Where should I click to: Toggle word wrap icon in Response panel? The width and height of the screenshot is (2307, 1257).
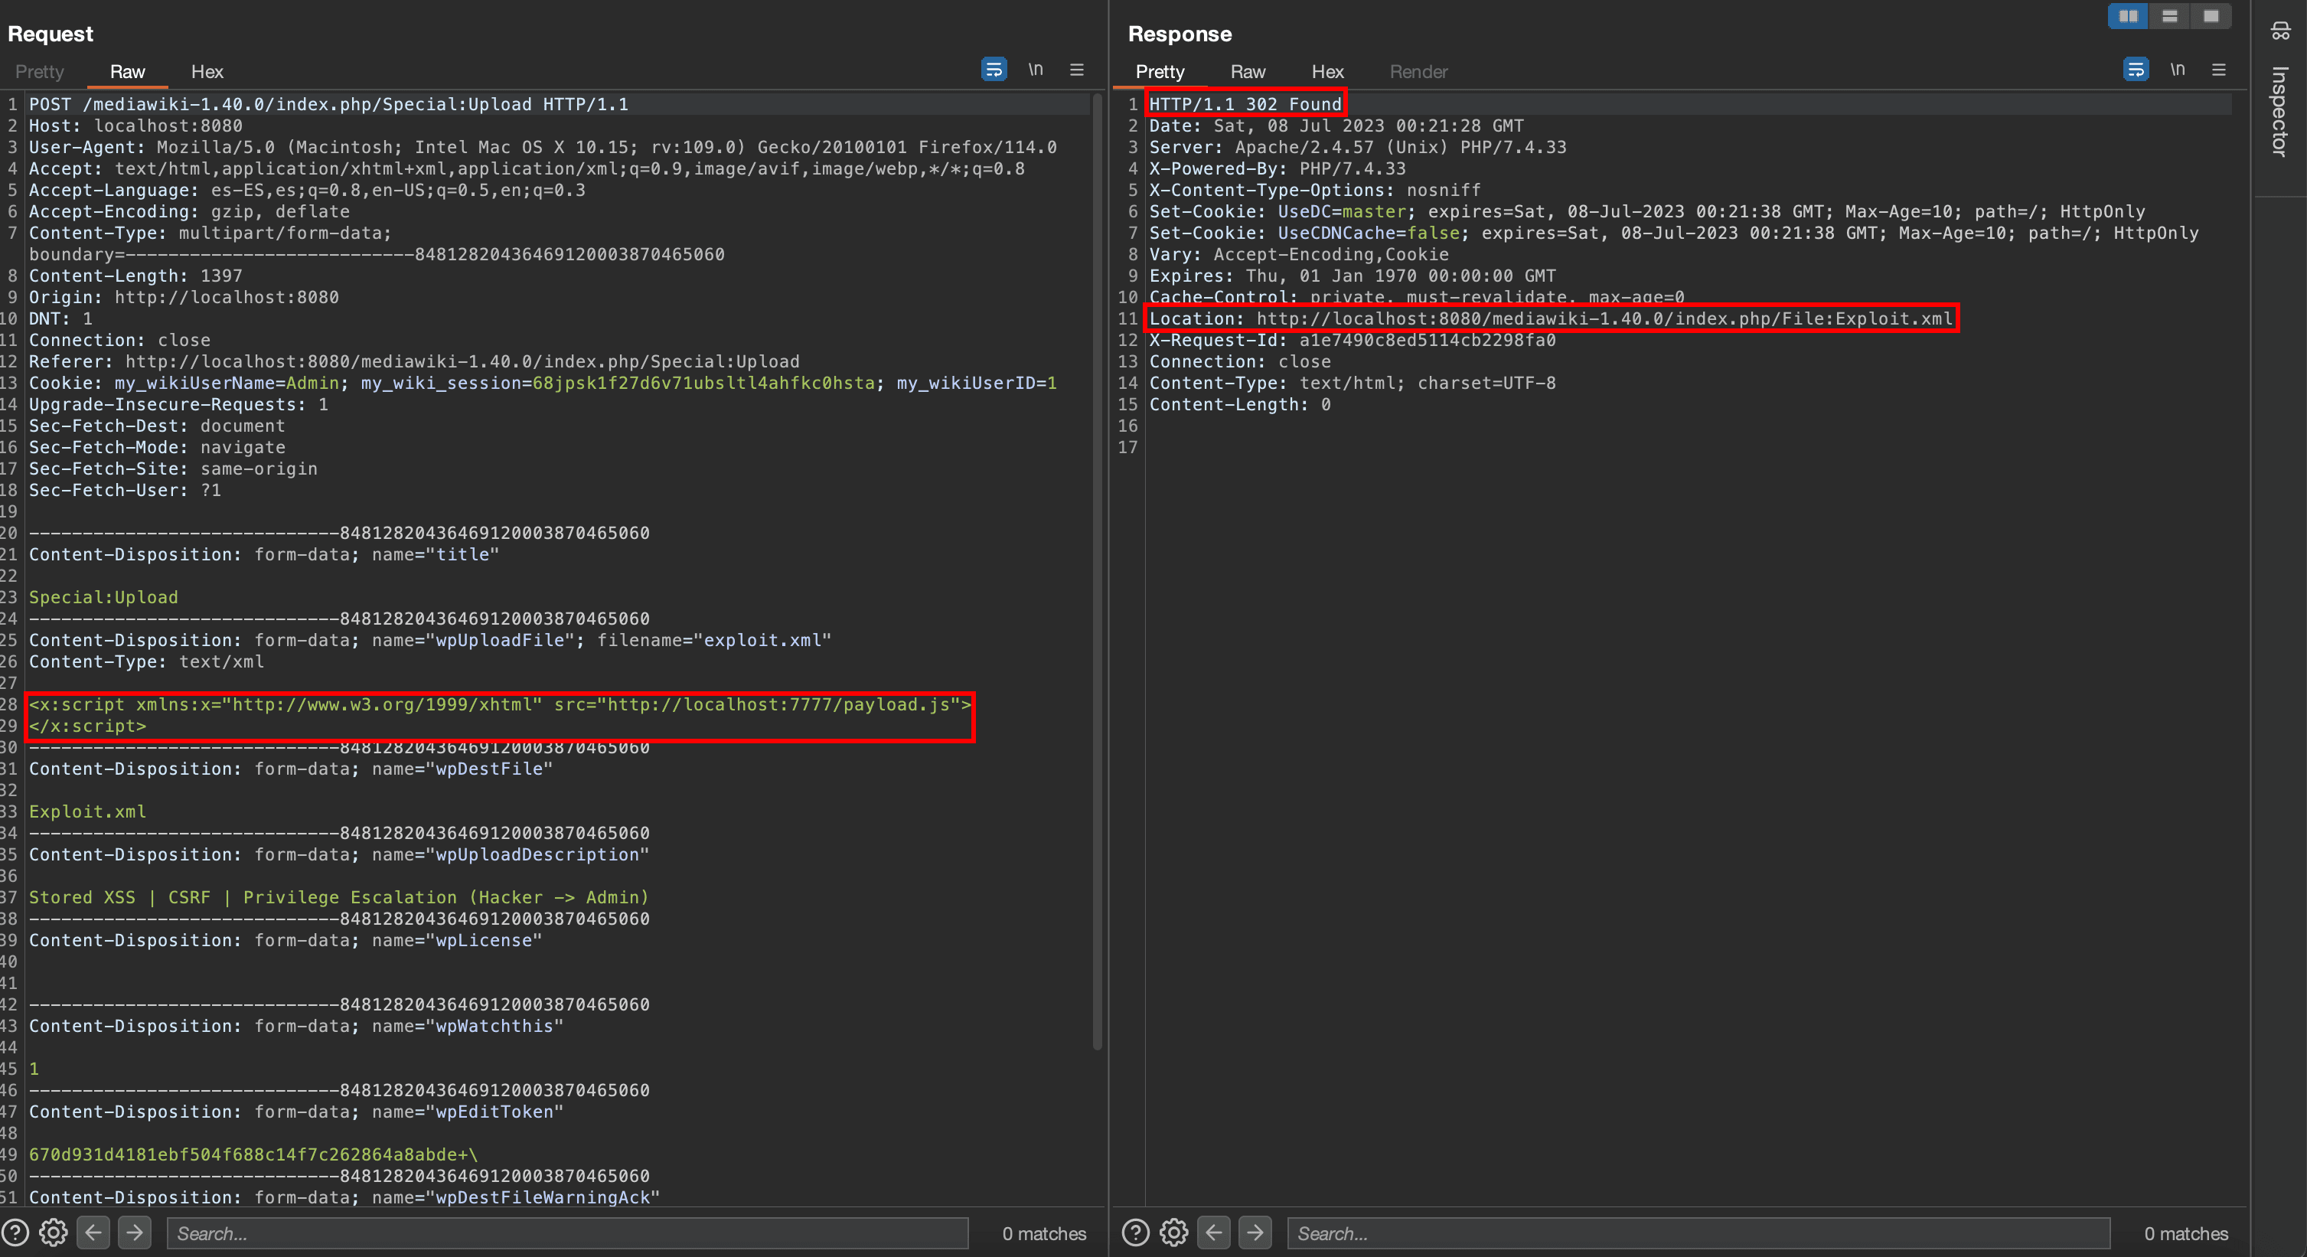pos(2136,69)
